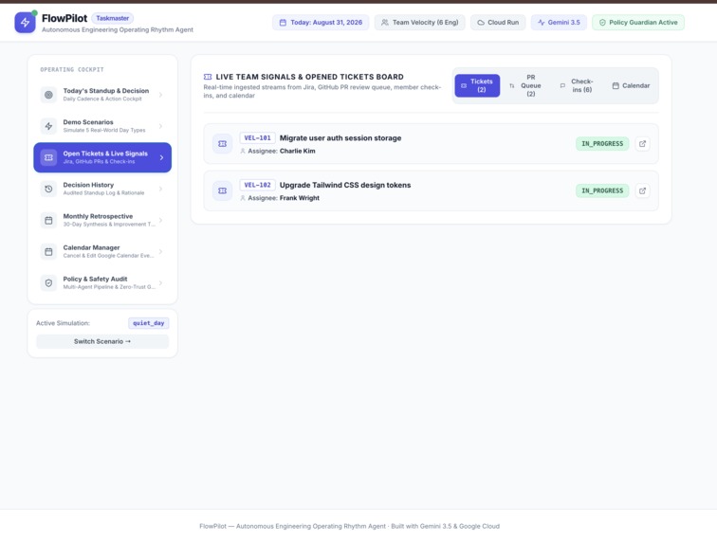Viewport: 717px width, 543px height.
Task: Click the Switch Scenario button
Action: click(102, 341)
